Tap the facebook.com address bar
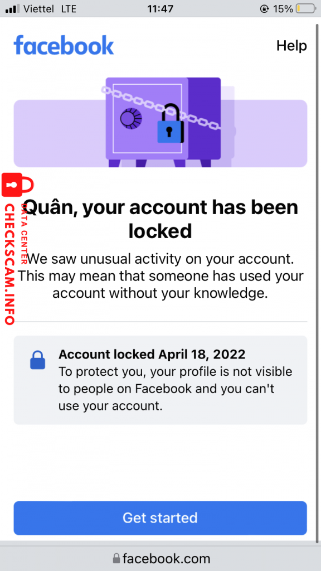321x571 pixels. 160,558
